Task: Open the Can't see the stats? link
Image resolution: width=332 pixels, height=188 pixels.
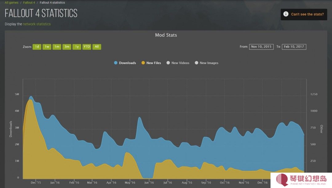Action: click(307, 14)
